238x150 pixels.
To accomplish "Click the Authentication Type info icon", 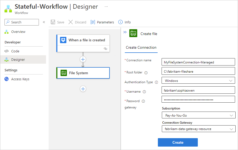I will point(156,82).
